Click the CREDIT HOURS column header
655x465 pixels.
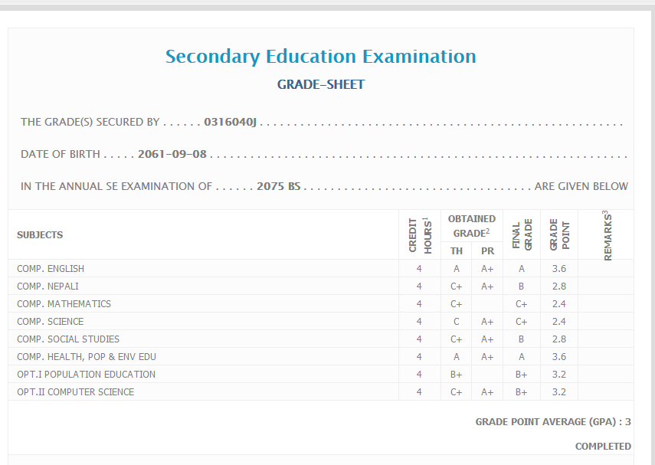coord(419,234)
